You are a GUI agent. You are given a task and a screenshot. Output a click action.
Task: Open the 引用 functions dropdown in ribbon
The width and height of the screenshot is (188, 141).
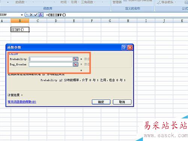click(x=75, y=2)
